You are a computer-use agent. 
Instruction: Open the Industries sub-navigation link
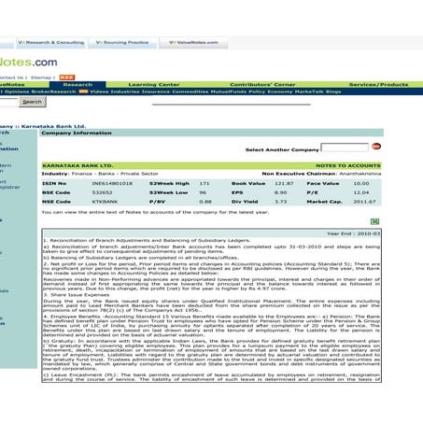tap(125, 92)
